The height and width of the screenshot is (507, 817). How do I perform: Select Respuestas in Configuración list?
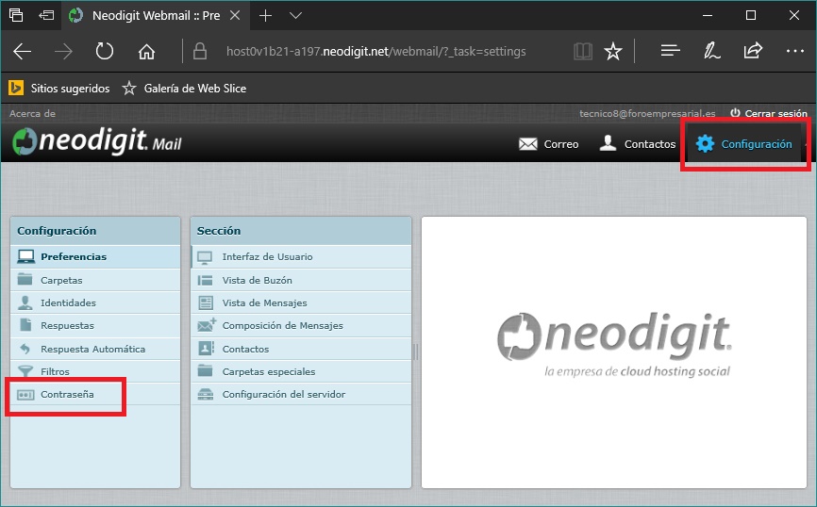point(95,325)
